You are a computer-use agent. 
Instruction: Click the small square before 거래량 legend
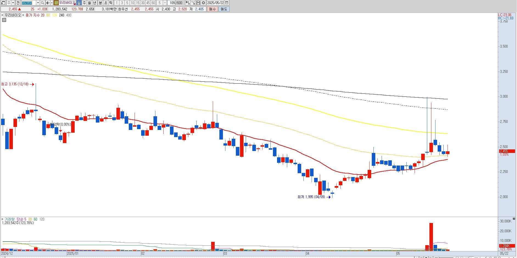[x=2, y=219]
